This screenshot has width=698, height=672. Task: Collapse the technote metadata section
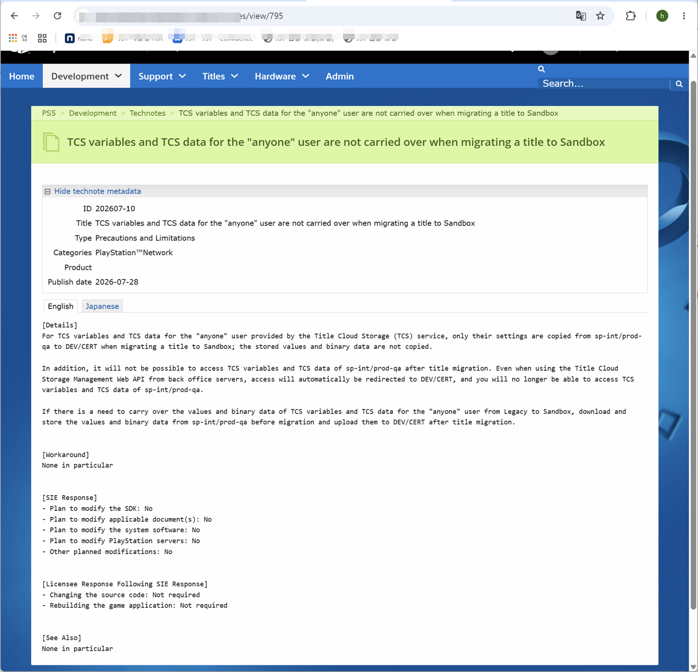point(47,192)
